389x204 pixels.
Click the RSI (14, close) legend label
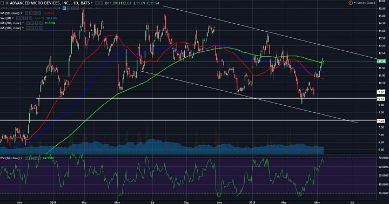10,158
